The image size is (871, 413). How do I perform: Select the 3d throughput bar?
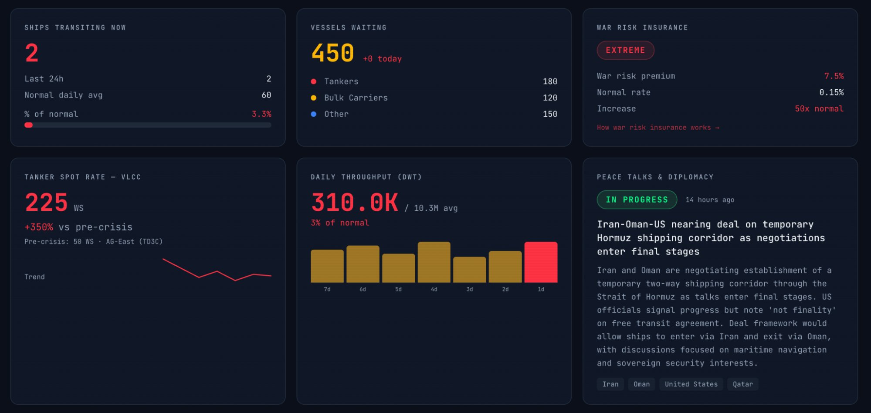pos(470,270)
